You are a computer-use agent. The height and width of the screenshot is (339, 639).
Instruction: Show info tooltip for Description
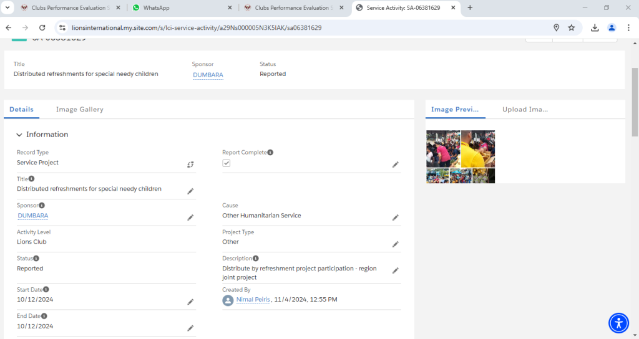[x=255, y=258]
